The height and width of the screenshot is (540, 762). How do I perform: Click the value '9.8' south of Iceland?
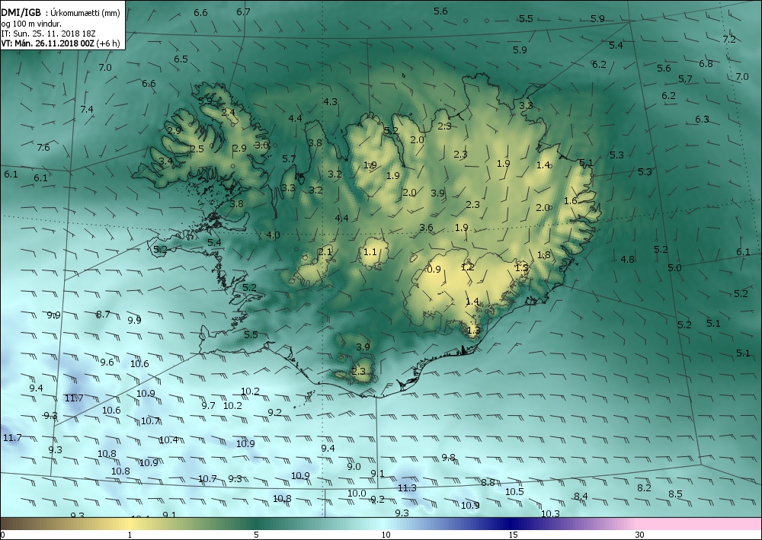pyautogui.click(x=449, y=458)
